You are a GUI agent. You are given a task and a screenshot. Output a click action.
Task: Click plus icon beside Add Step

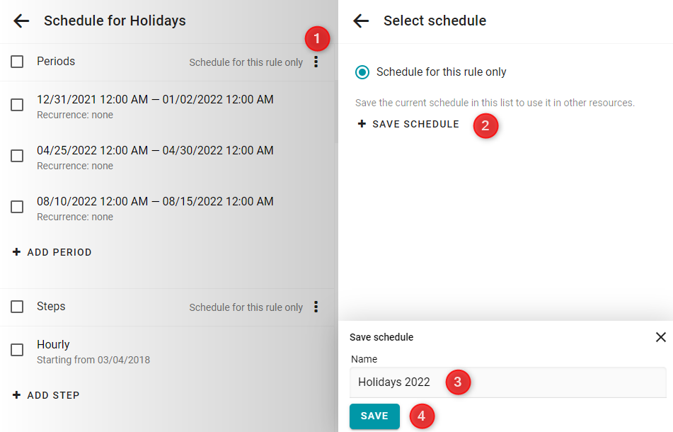coord(17,395)
